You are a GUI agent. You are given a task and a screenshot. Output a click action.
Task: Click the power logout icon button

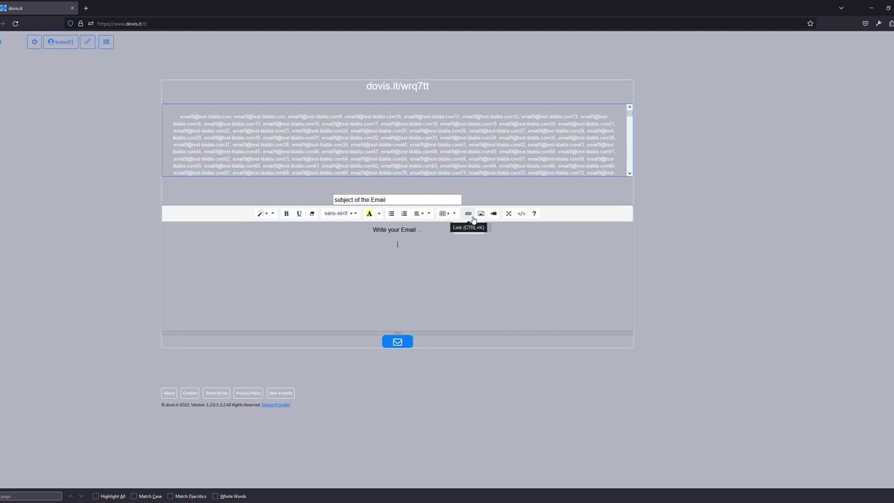34,42
